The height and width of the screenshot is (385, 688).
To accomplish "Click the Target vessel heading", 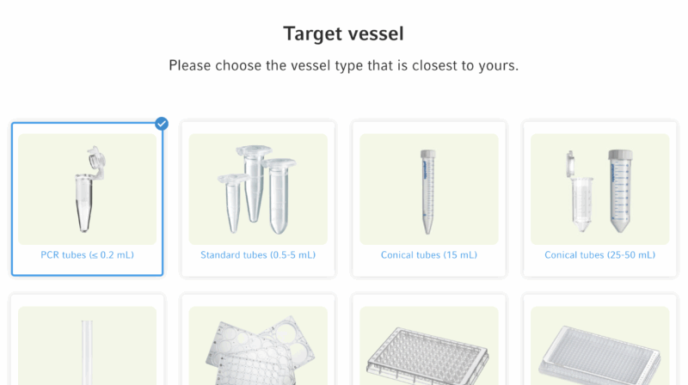I will pos(343,34).
